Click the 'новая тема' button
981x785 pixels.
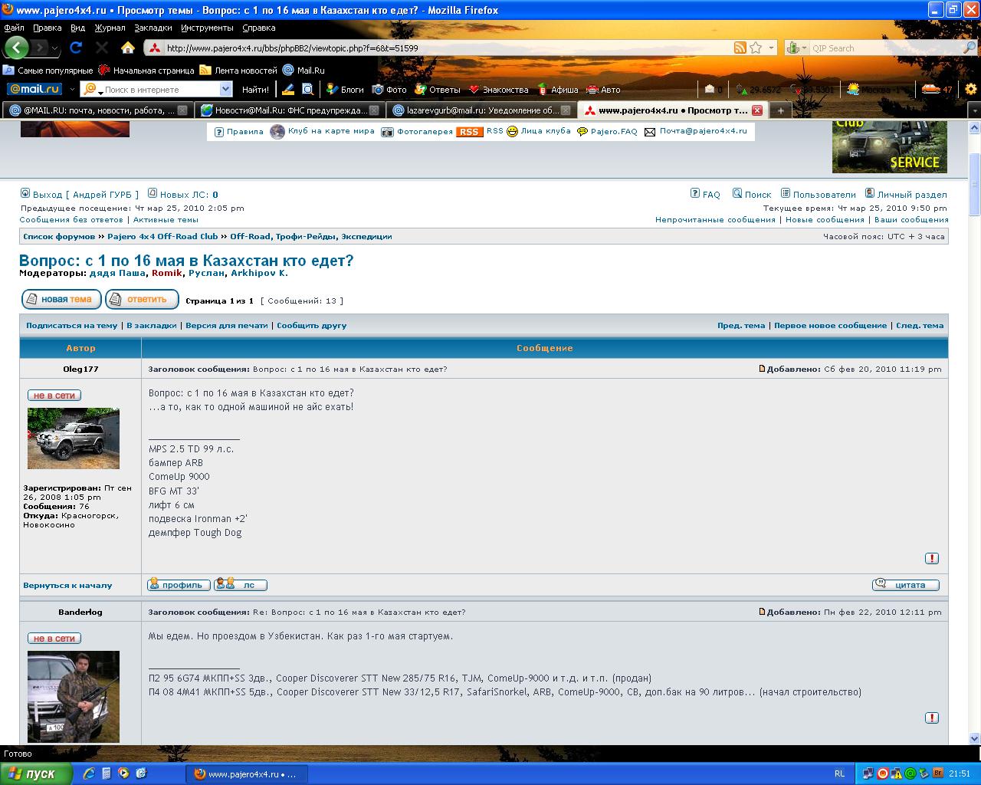(x=61, y=299)
